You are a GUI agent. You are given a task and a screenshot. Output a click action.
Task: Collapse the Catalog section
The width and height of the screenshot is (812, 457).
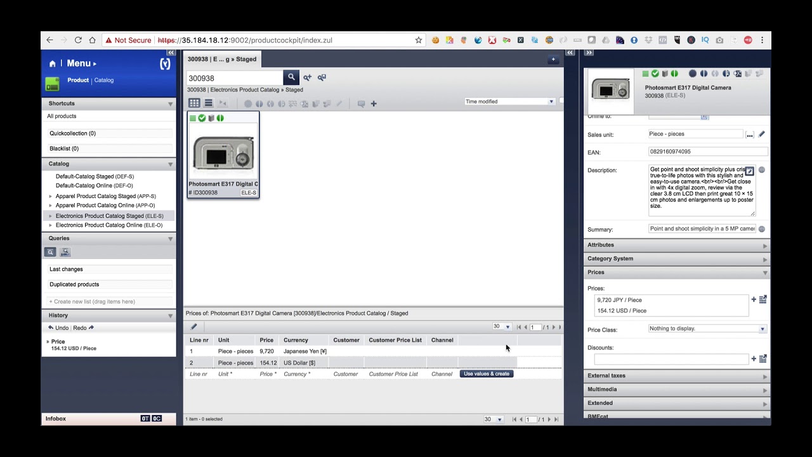[x=170, y=164]
